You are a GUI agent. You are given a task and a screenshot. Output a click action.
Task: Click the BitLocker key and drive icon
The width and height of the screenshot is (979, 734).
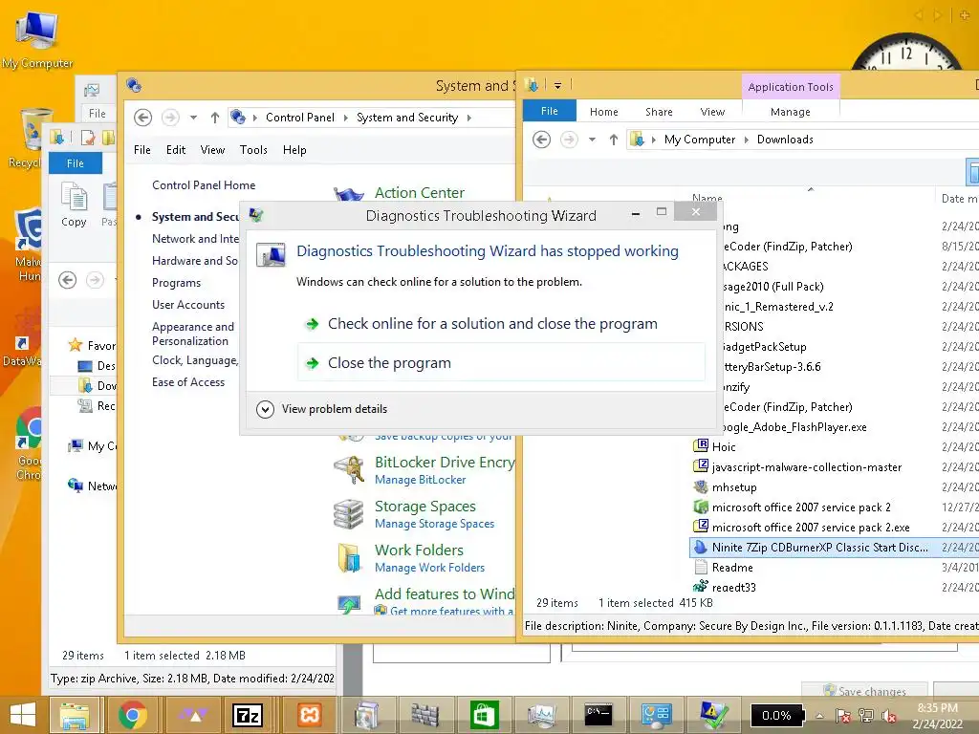[349, 470]
